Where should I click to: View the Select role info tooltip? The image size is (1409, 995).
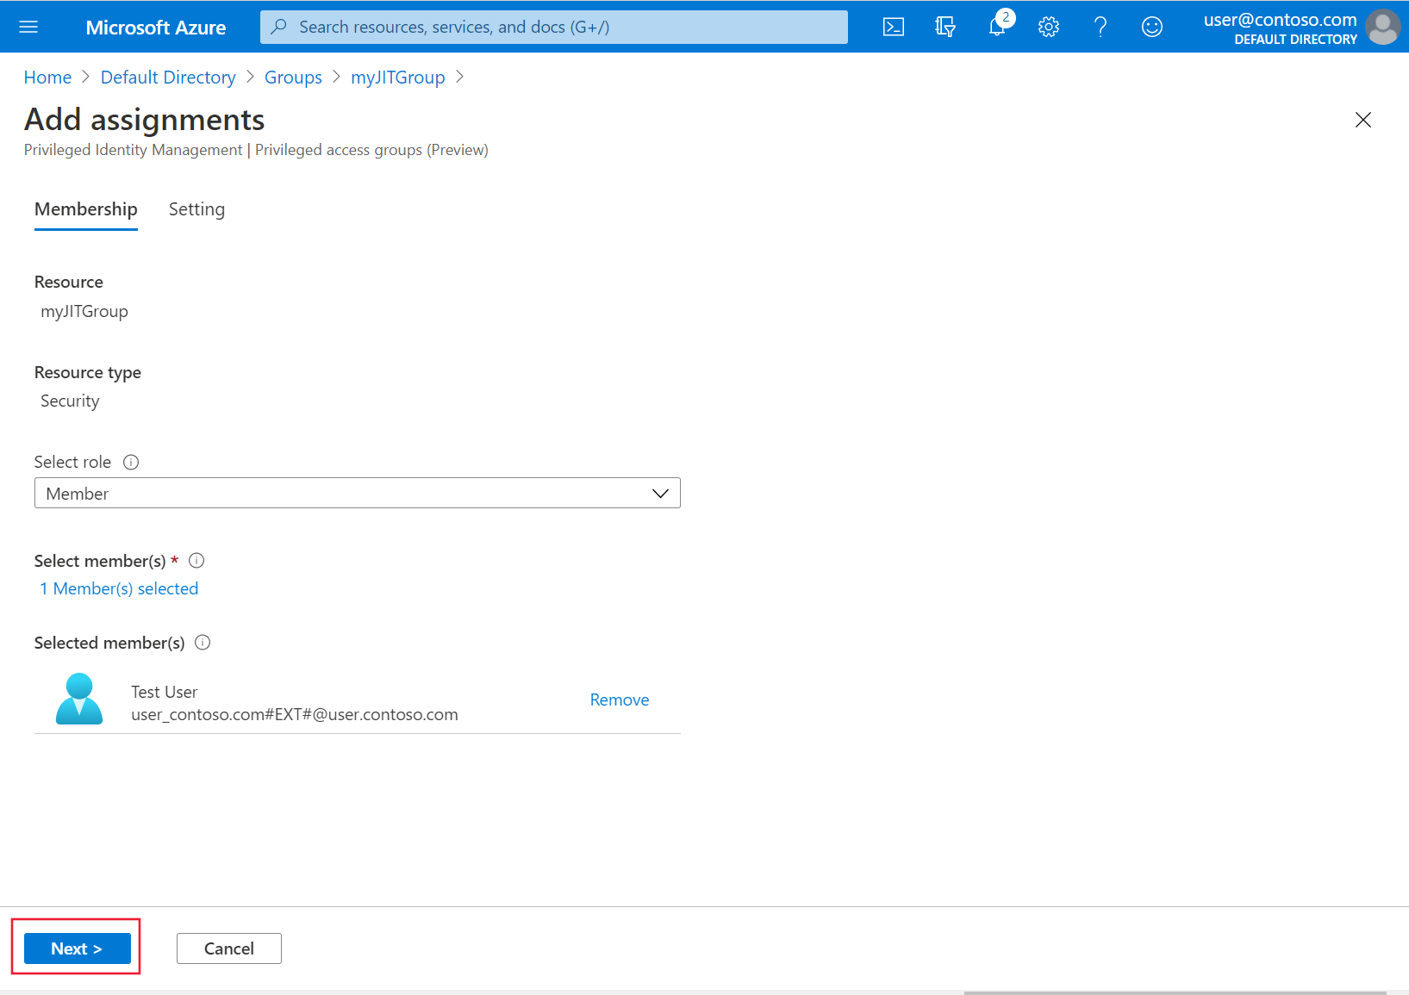[131, 462]
